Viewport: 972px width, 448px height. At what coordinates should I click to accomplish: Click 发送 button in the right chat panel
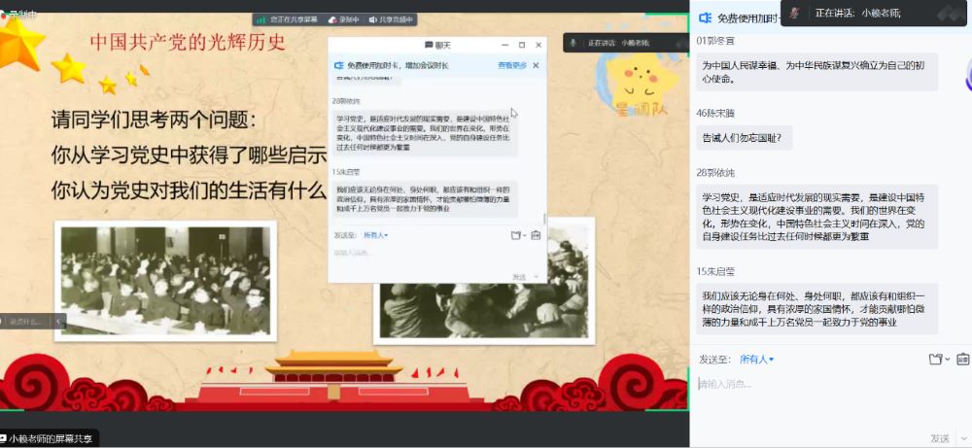pyautogui.click(x=940, y=438)
